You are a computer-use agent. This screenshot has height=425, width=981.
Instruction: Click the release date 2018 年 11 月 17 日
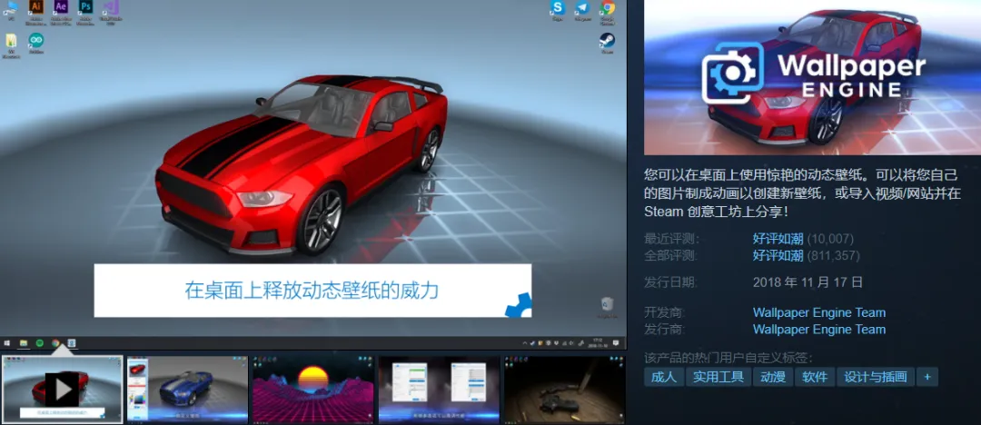[808, 282]
